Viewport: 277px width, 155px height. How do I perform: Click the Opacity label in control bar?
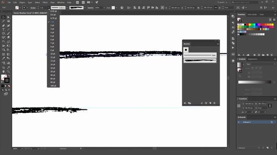[90, 8]
